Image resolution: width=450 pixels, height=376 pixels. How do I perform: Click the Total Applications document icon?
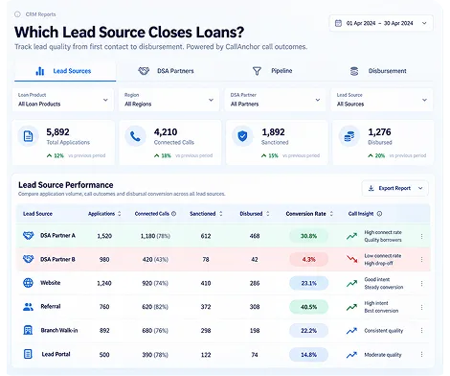tap(29, 136)
